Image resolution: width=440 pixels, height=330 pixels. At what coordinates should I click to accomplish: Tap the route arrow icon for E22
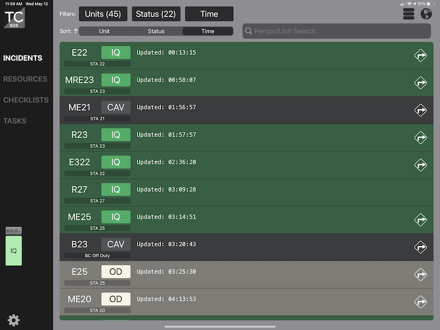point(421,56)
